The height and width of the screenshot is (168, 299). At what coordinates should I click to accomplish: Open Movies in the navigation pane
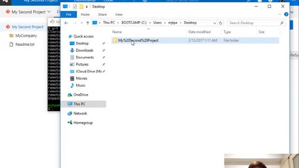pos(81,78)
